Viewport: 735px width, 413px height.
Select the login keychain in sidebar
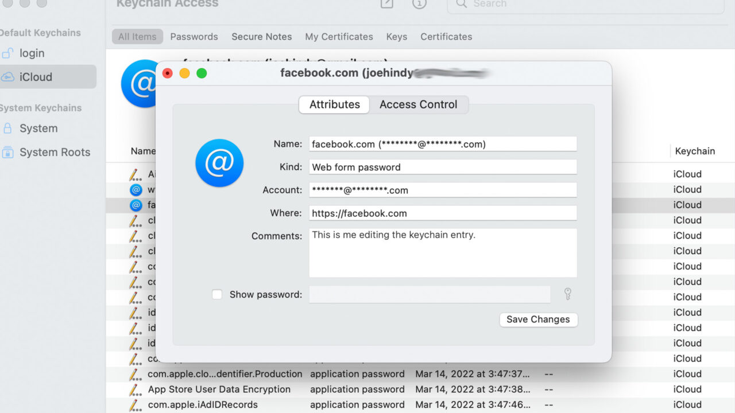click(x=32, y=53)
